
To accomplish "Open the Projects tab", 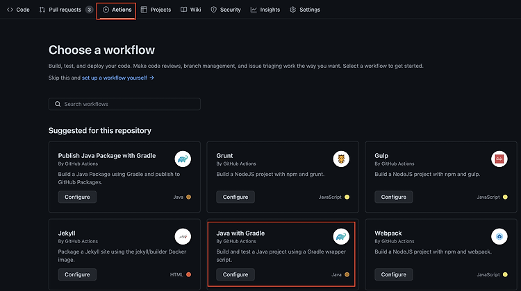I will pos(156,10).
